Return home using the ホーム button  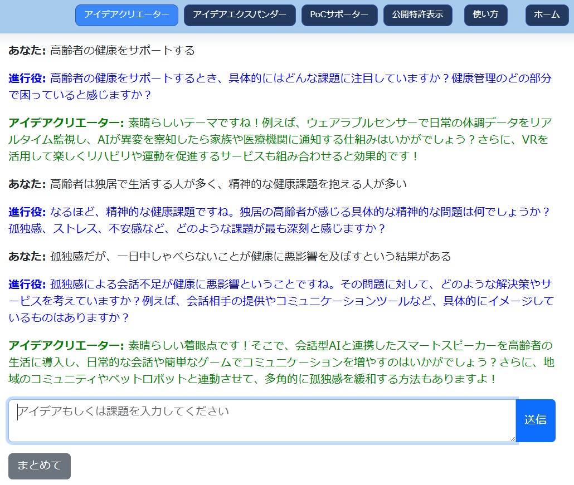tap(547, 15)
